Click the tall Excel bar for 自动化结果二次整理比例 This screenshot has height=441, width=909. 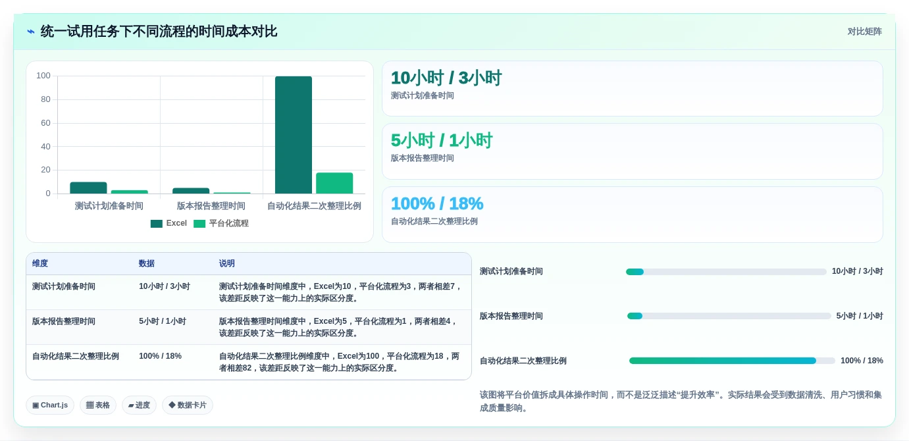tap(293, 135)
